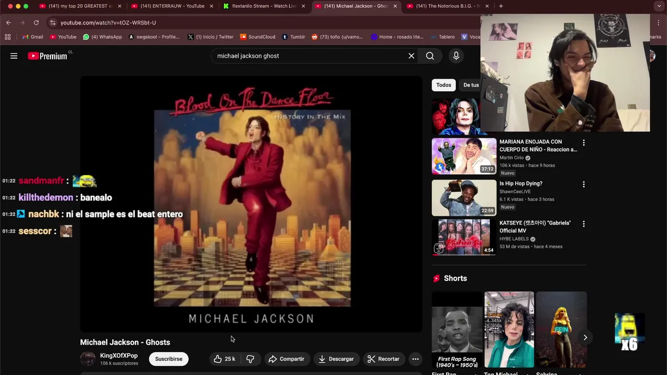Open the Michael Jackson Short thumbnail
667x375 pixels.
pos(509,330)
